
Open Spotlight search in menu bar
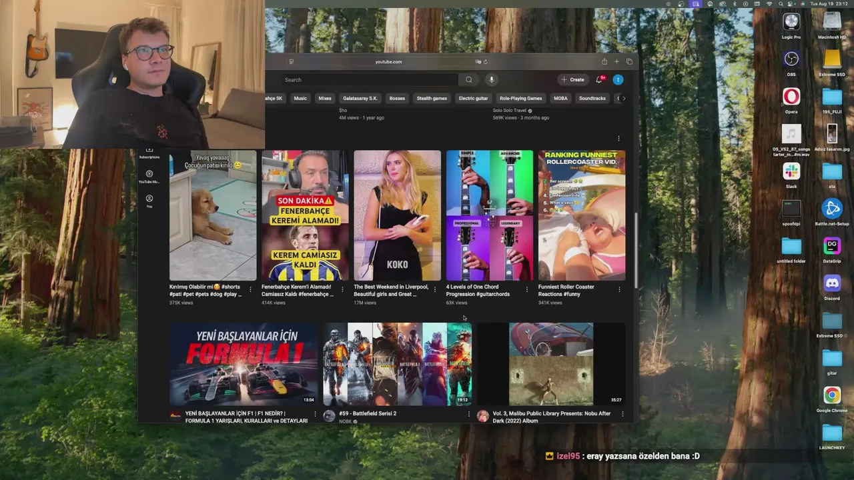click(x=781, y=4)
